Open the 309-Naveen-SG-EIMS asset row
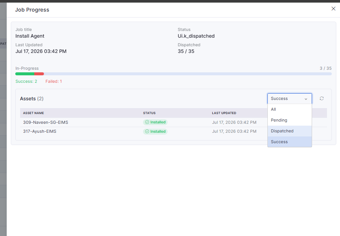The height and width of the screenshot is (236, 340). click(174, 122)
